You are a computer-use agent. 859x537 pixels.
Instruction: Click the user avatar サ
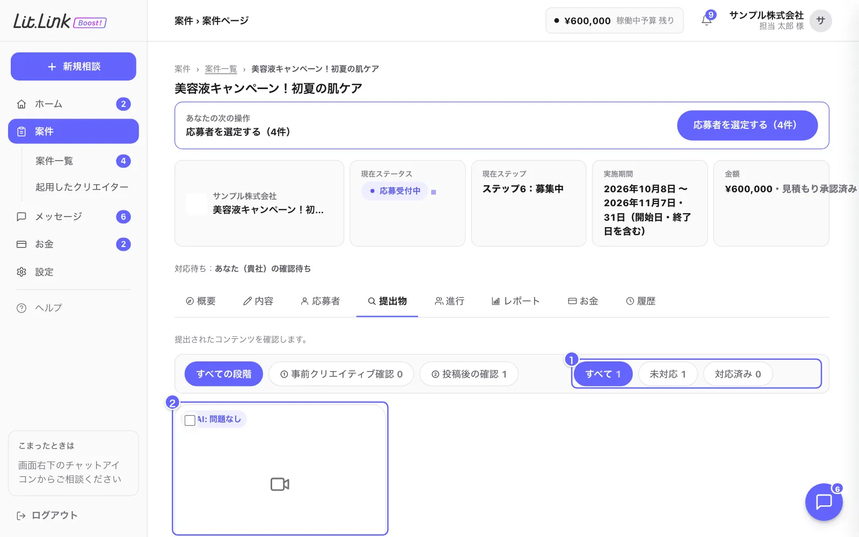pyautogui.click(x=820, y=20)
